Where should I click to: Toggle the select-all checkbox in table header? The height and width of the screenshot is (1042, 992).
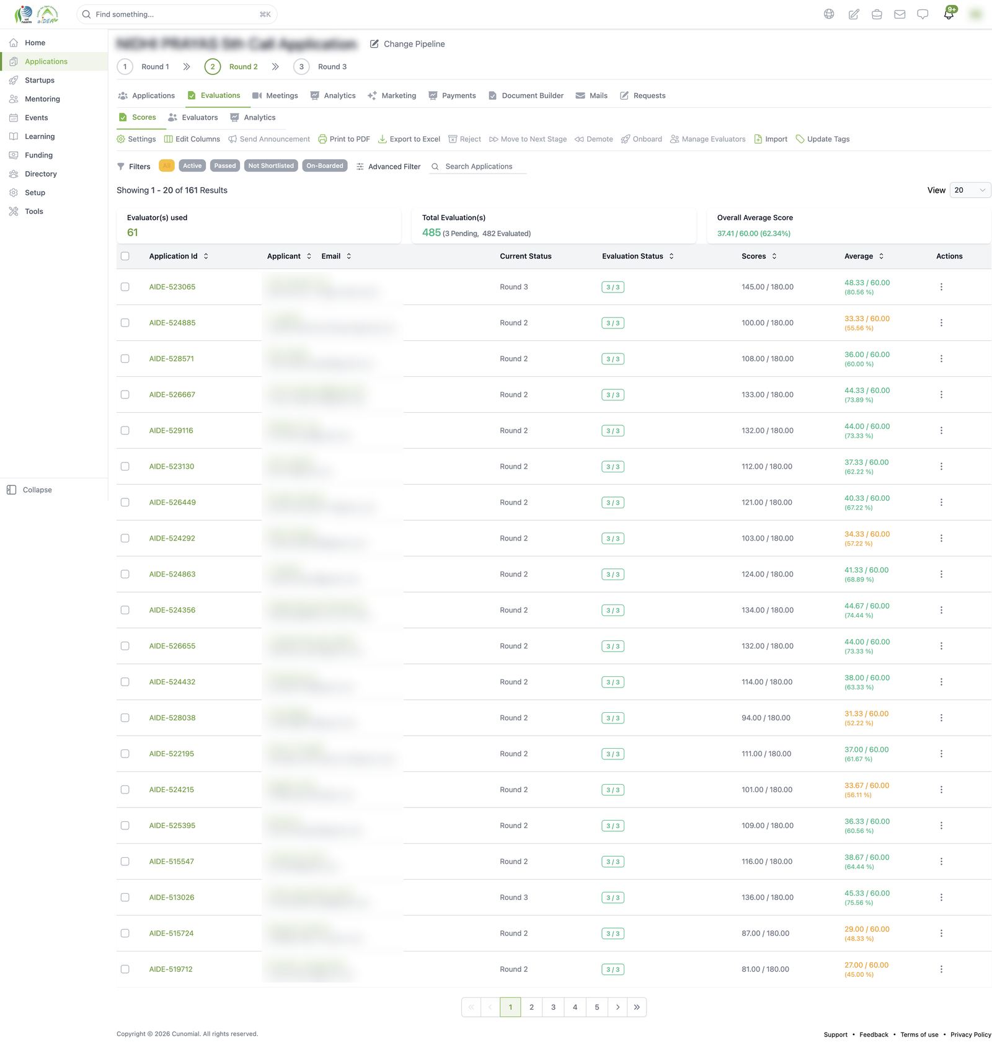(x=125, y=256)
